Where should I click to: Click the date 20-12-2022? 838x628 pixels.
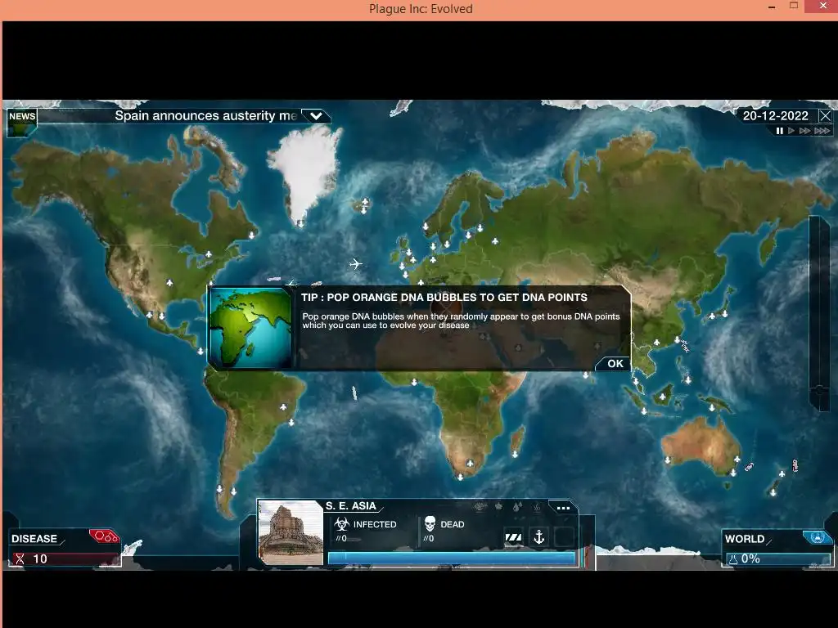[x=775, y=116]
